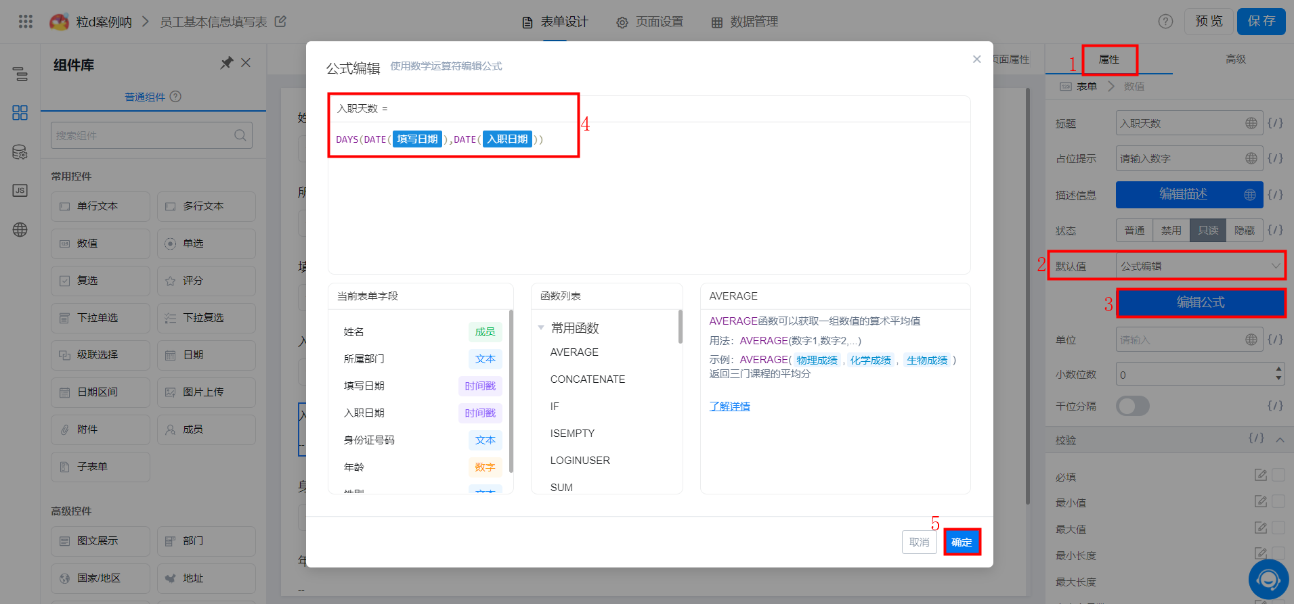Edit the 最小值 validation rule pencil icon

(x=1261, y=501)
